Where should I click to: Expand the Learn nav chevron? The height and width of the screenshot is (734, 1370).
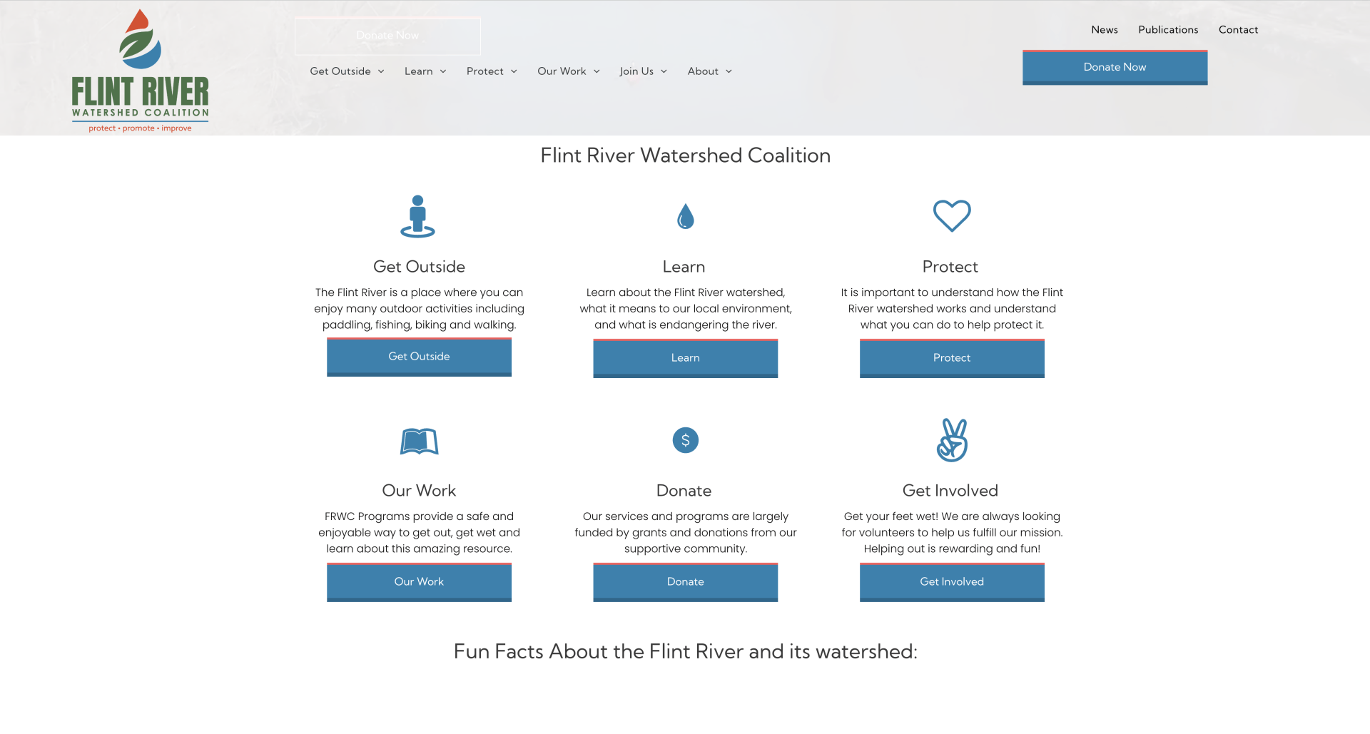(443, 71)
